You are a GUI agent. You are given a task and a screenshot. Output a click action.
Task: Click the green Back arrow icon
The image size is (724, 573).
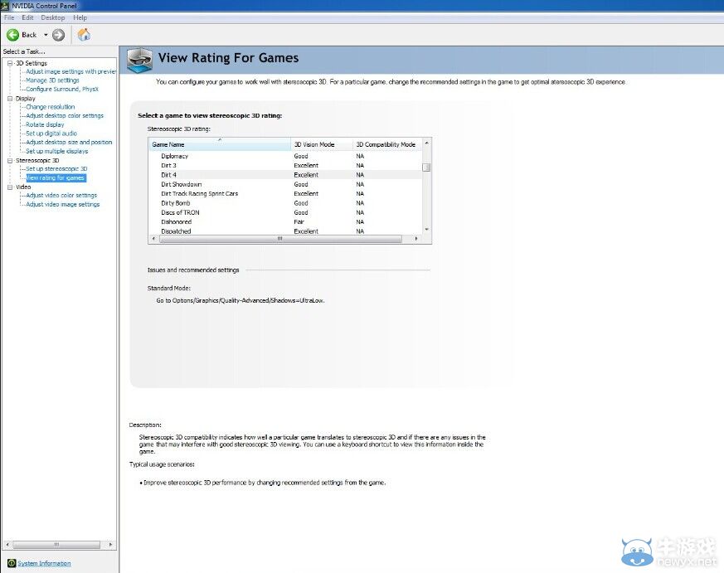(x=13, y=35)
